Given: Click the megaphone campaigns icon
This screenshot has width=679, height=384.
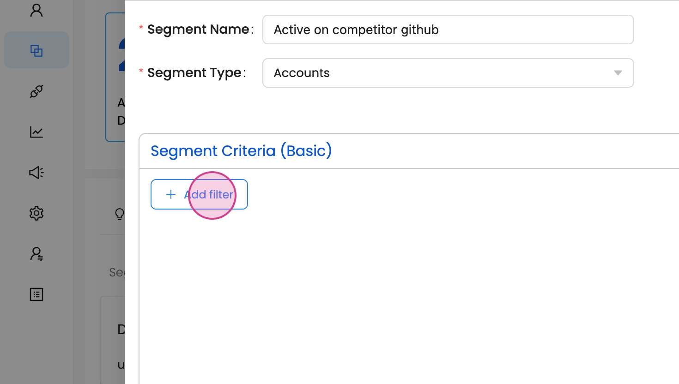Looking at the screenshot, I should tap(36, 173).
